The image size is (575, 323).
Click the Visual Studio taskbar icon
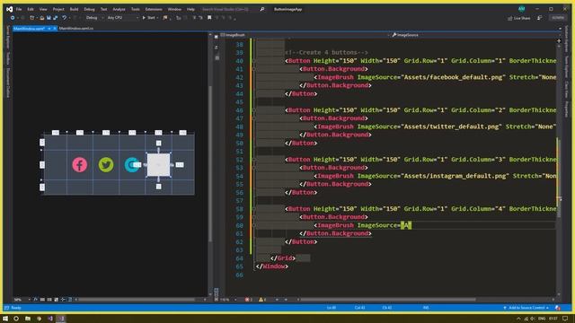(x=62, y=319)
